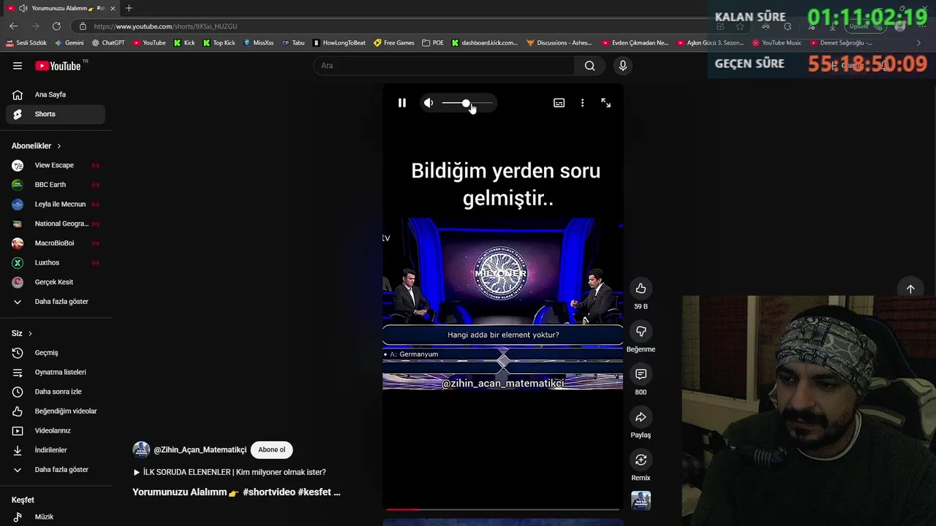The height and width of the screenshot is (526, 936).
Task: Open the YouTube hamburger guide menu
Action: click(x=18, y=66)
